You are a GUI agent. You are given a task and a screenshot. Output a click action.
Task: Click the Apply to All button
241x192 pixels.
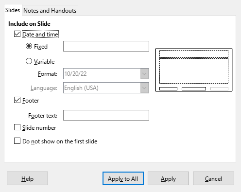click(x=123, y=178)
